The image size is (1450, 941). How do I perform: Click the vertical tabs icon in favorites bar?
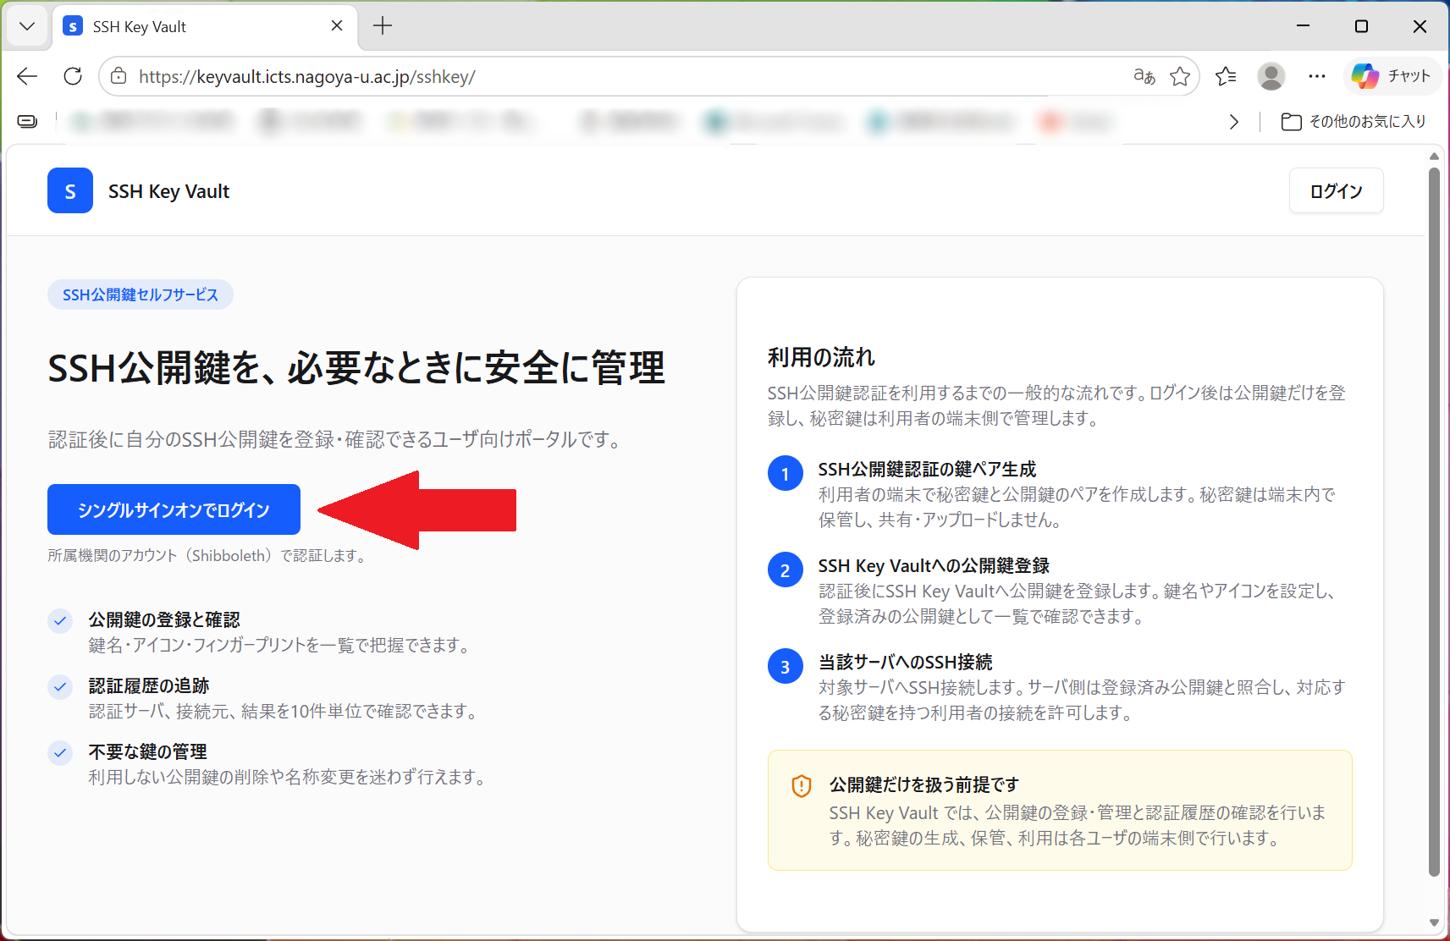(x=27, y=122)
